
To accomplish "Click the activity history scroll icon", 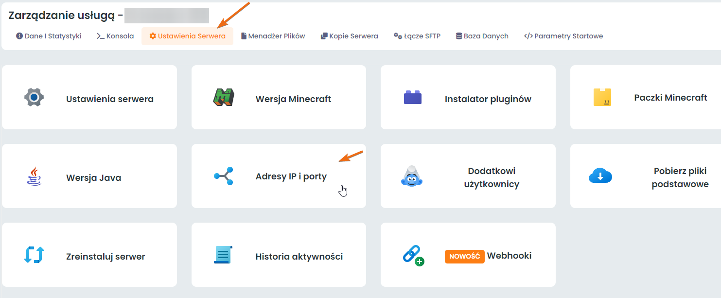I will coord(223,255).
